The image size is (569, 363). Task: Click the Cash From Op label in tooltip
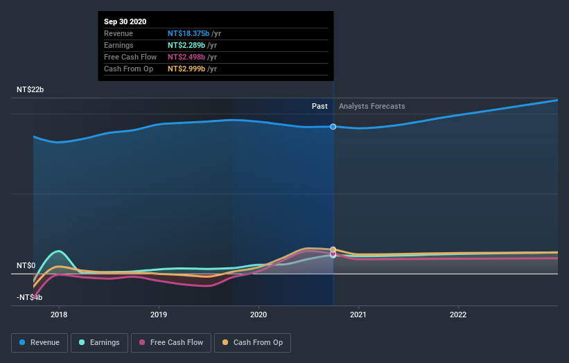pos(128,69)
